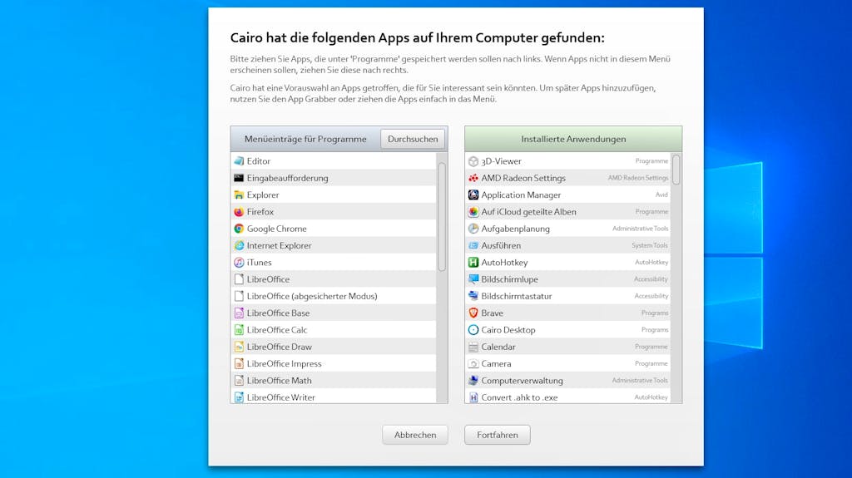
Task: Click the Computerverwaltung icon
Action: (473, 380)
